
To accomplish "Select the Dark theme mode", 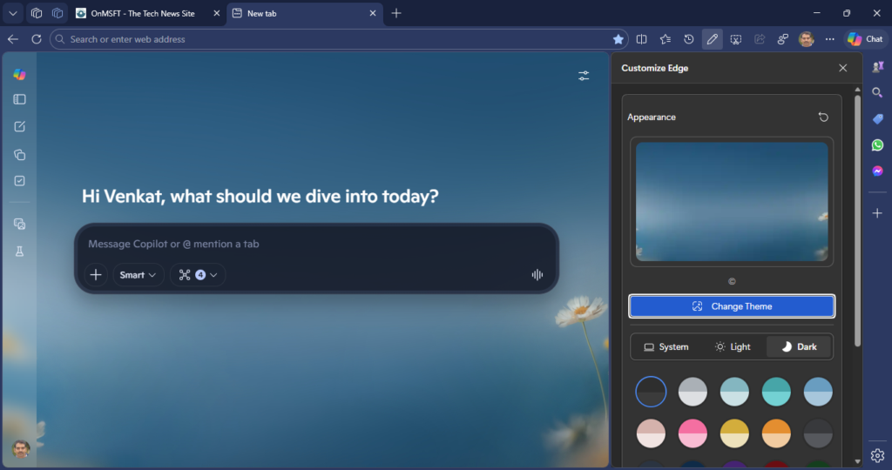I will [799, 346].
